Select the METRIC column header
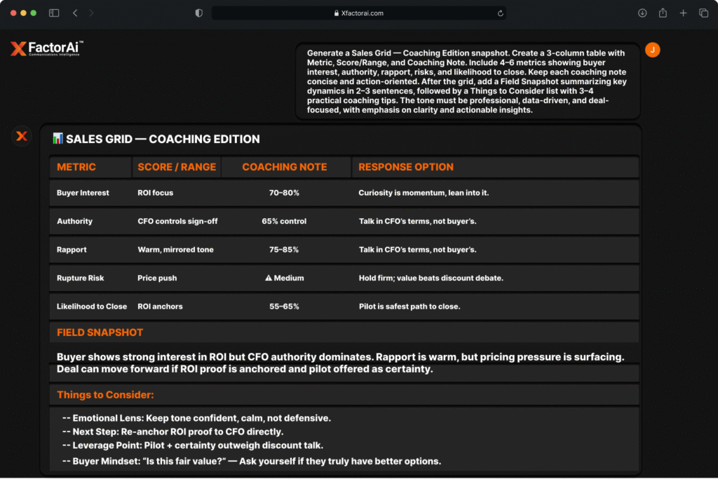The width and height of the screenshot is (718, 479). coord(76,167)
